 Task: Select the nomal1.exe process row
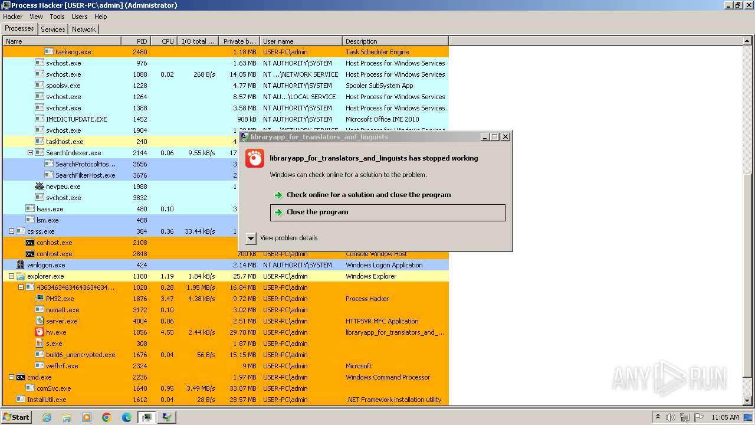(x=226, y=310)
